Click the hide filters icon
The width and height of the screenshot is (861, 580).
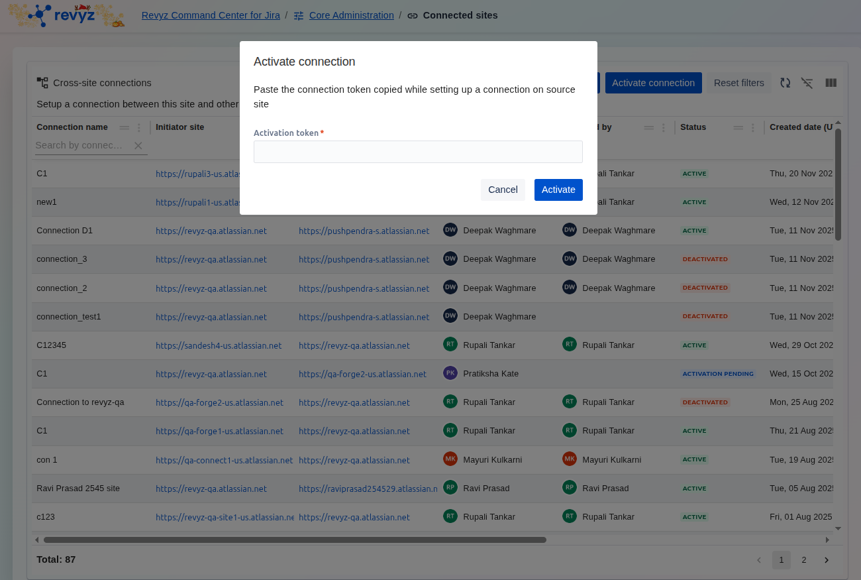pyautogui.click(x=807, y=83)
